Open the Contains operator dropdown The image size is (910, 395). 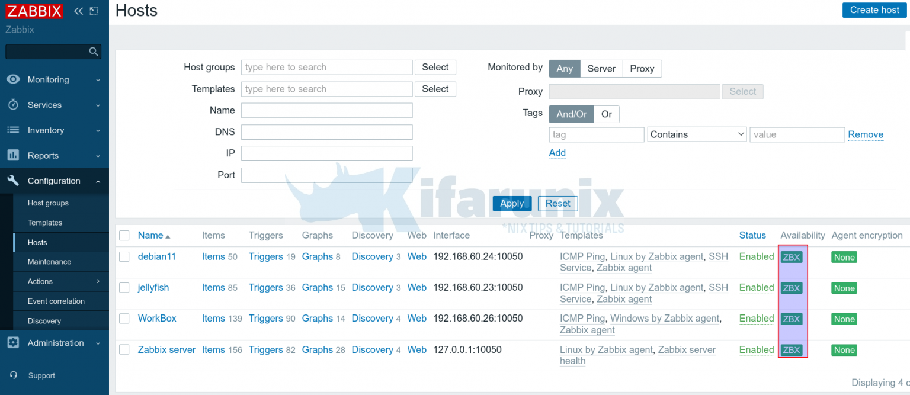pyautogui.click(x=697, y=134)
